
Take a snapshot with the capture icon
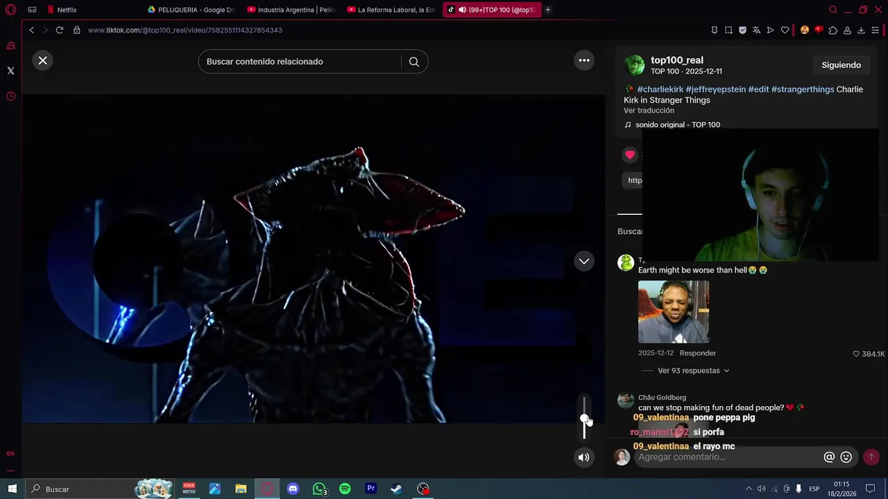click(x=728, y=30)
